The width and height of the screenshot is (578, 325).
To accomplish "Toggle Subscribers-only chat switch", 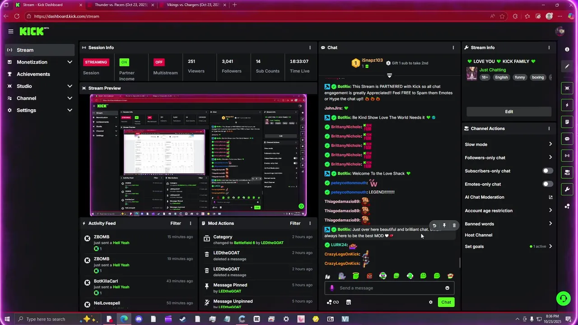I will pyautogui.click(x=547, y=171).
